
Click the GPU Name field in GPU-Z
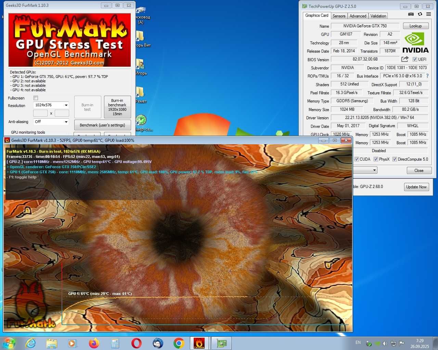365,26
